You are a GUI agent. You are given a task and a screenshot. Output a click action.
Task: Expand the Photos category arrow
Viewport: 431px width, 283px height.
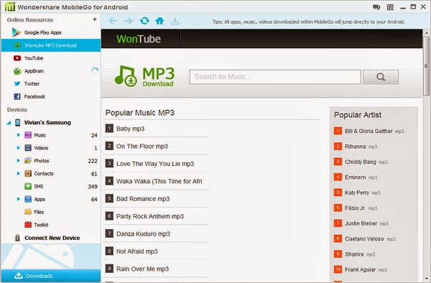(x=19, y=160)
